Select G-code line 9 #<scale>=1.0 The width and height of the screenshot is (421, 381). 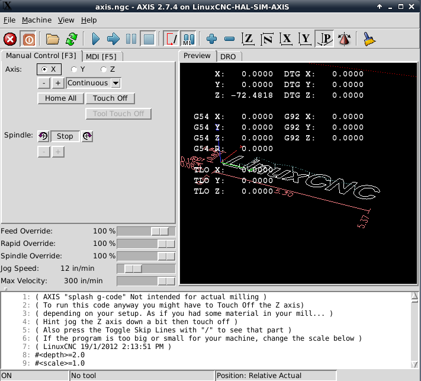tap(60, 363)
